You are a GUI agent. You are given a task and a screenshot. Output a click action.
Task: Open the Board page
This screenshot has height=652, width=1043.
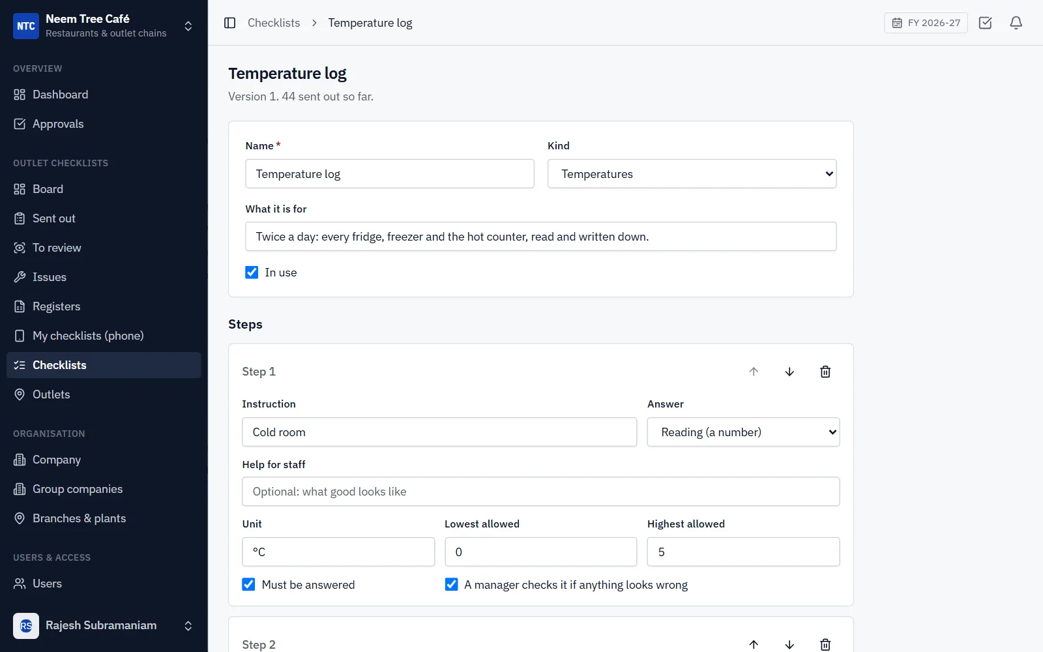[x=104, y=189]
